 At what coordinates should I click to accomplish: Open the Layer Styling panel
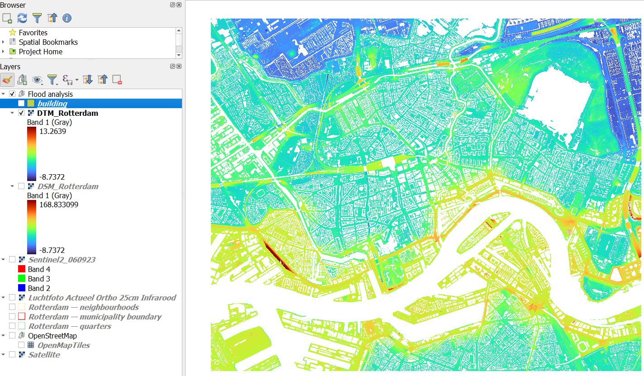point(8,80)
